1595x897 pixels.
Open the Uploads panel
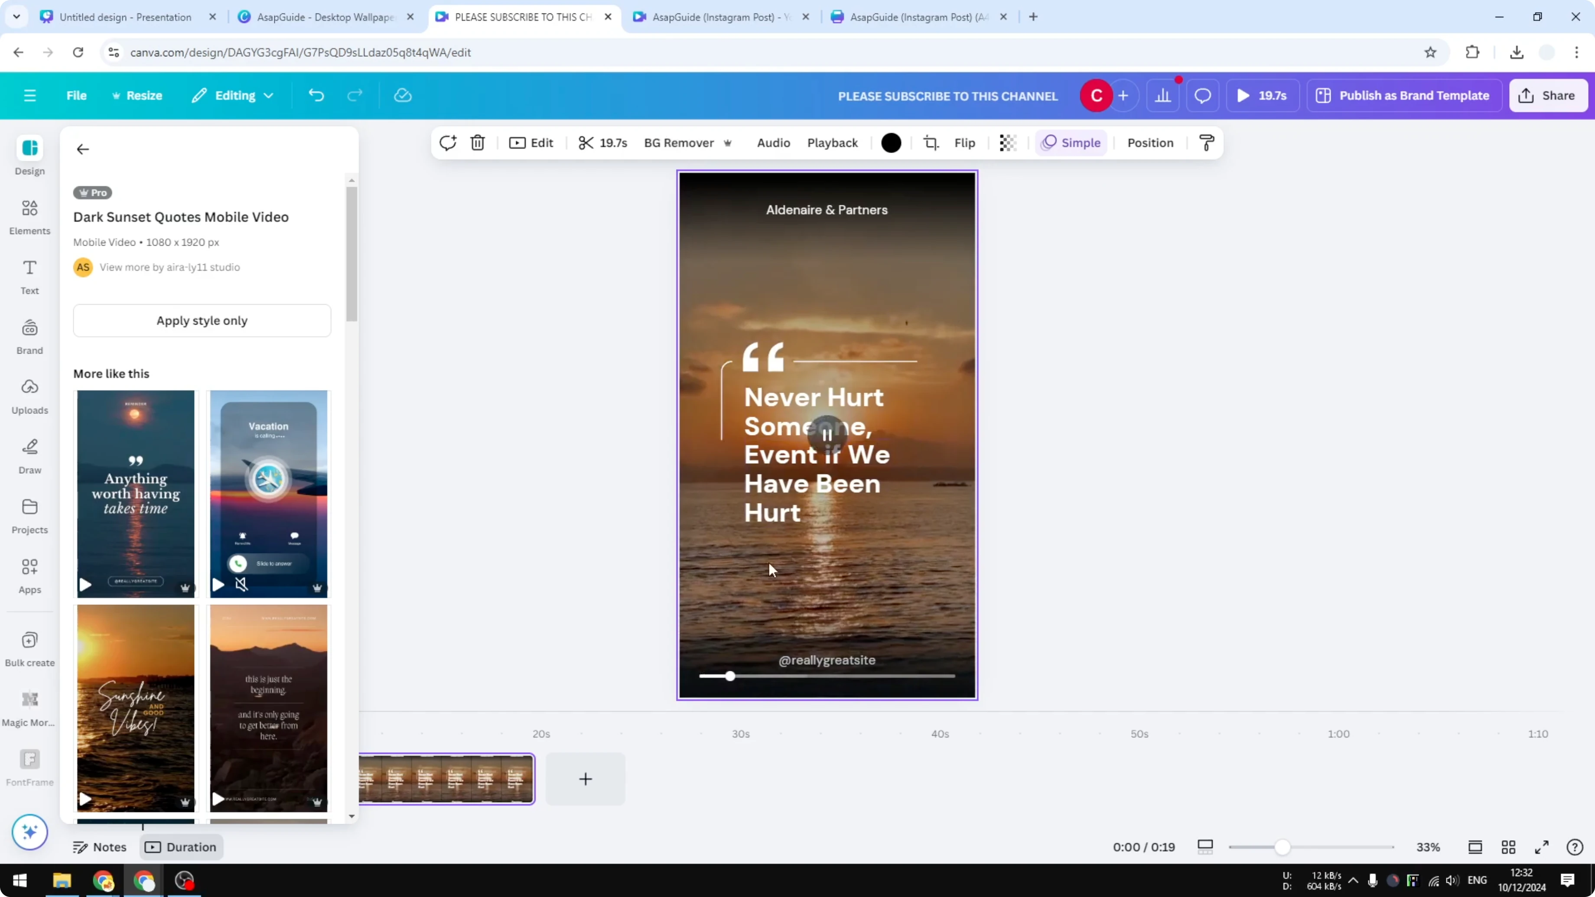coord(29,396)
